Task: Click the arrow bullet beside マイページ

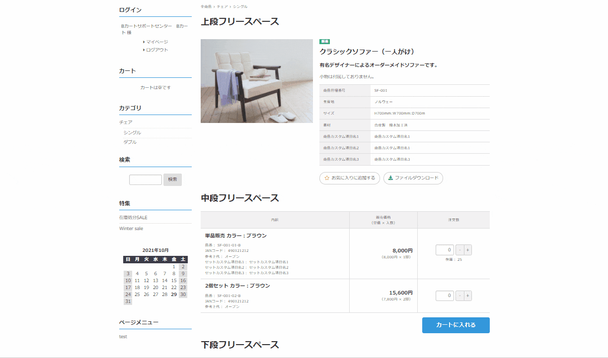Action: [144, 42]
